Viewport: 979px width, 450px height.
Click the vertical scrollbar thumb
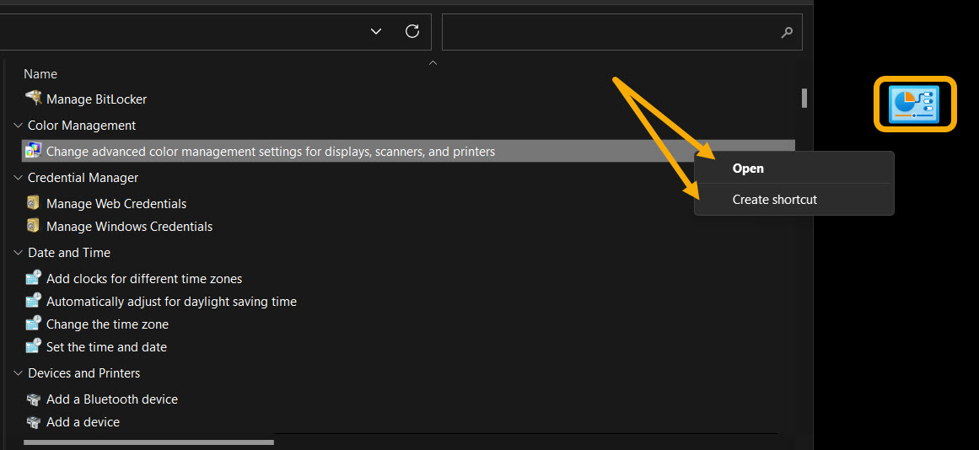click(x=804, y=98)
